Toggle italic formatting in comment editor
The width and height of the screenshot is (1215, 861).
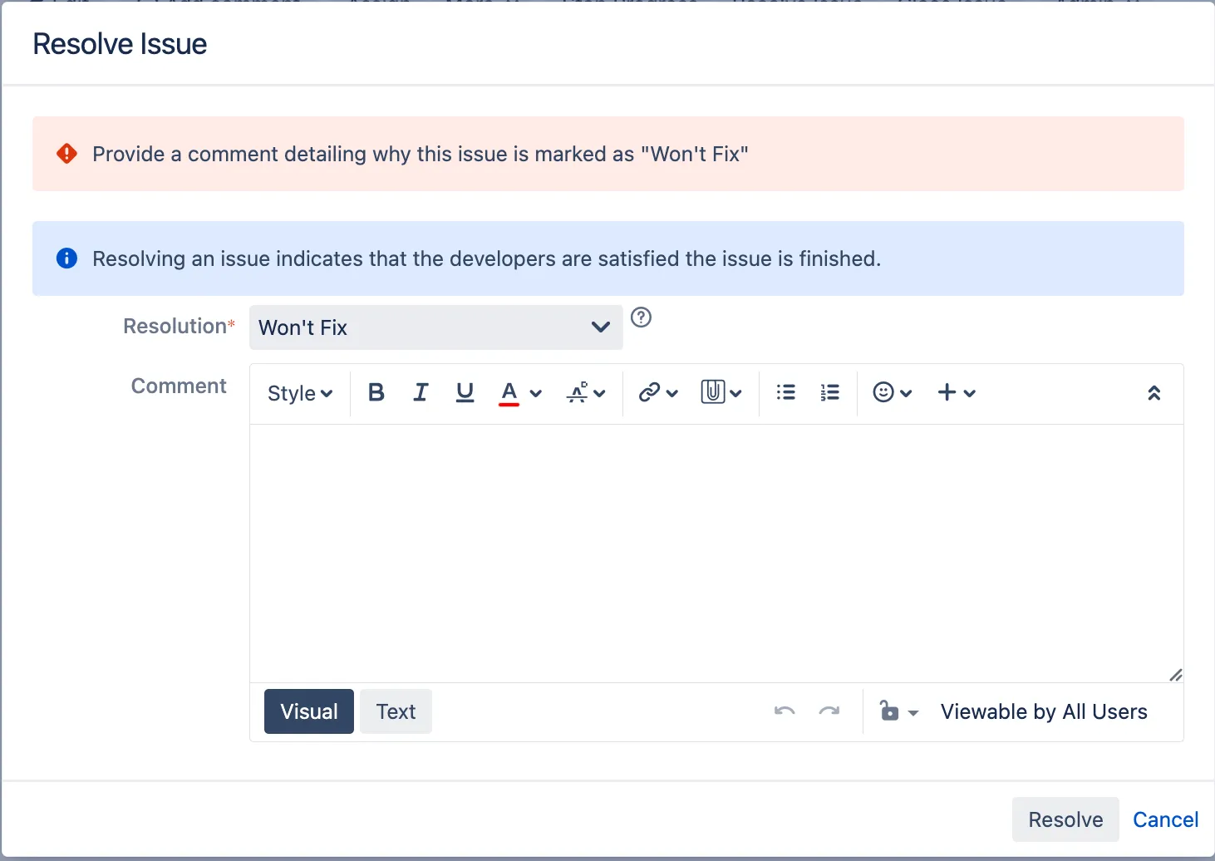pos(421,392)
